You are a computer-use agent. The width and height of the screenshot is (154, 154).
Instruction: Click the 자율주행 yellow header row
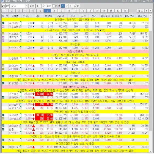pyautogui.click(x=75, y=73)
